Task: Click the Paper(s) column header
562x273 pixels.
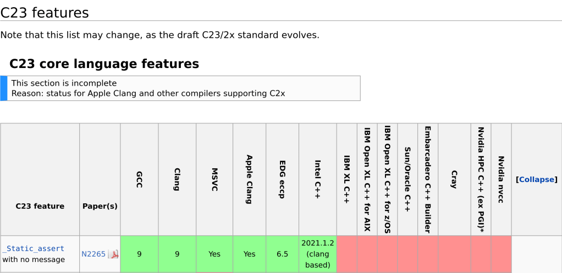Action: (100, 206)
